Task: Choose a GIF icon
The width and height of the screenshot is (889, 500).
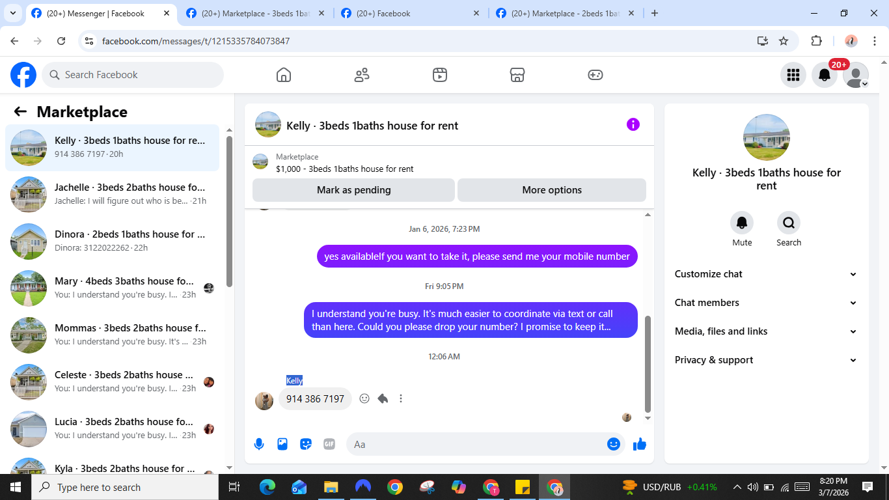Action: (329, 444)
